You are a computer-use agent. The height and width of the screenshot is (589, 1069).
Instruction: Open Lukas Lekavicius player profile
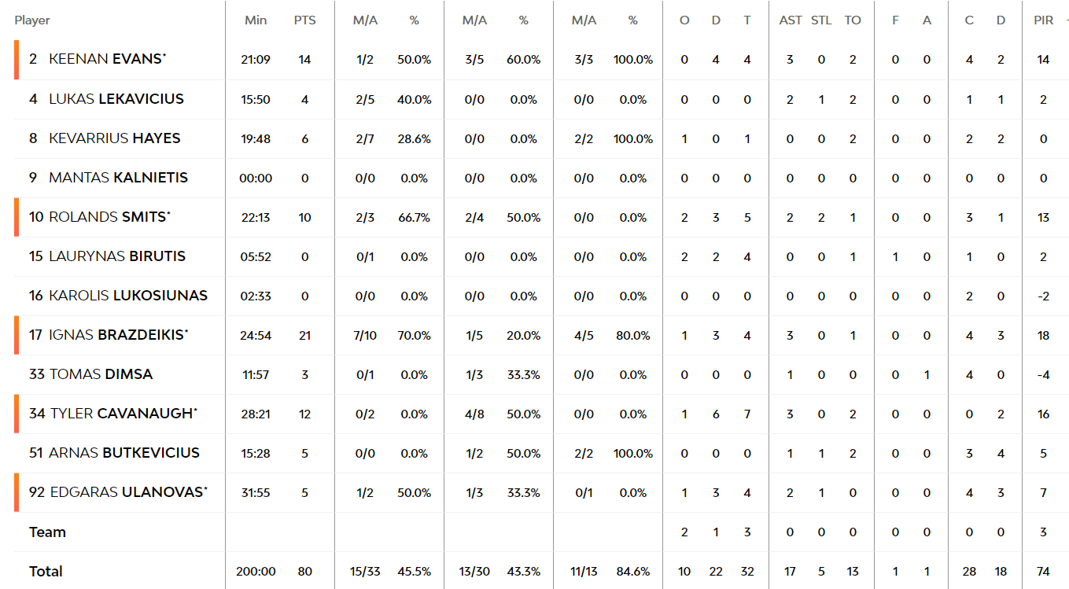pos(116,99)
